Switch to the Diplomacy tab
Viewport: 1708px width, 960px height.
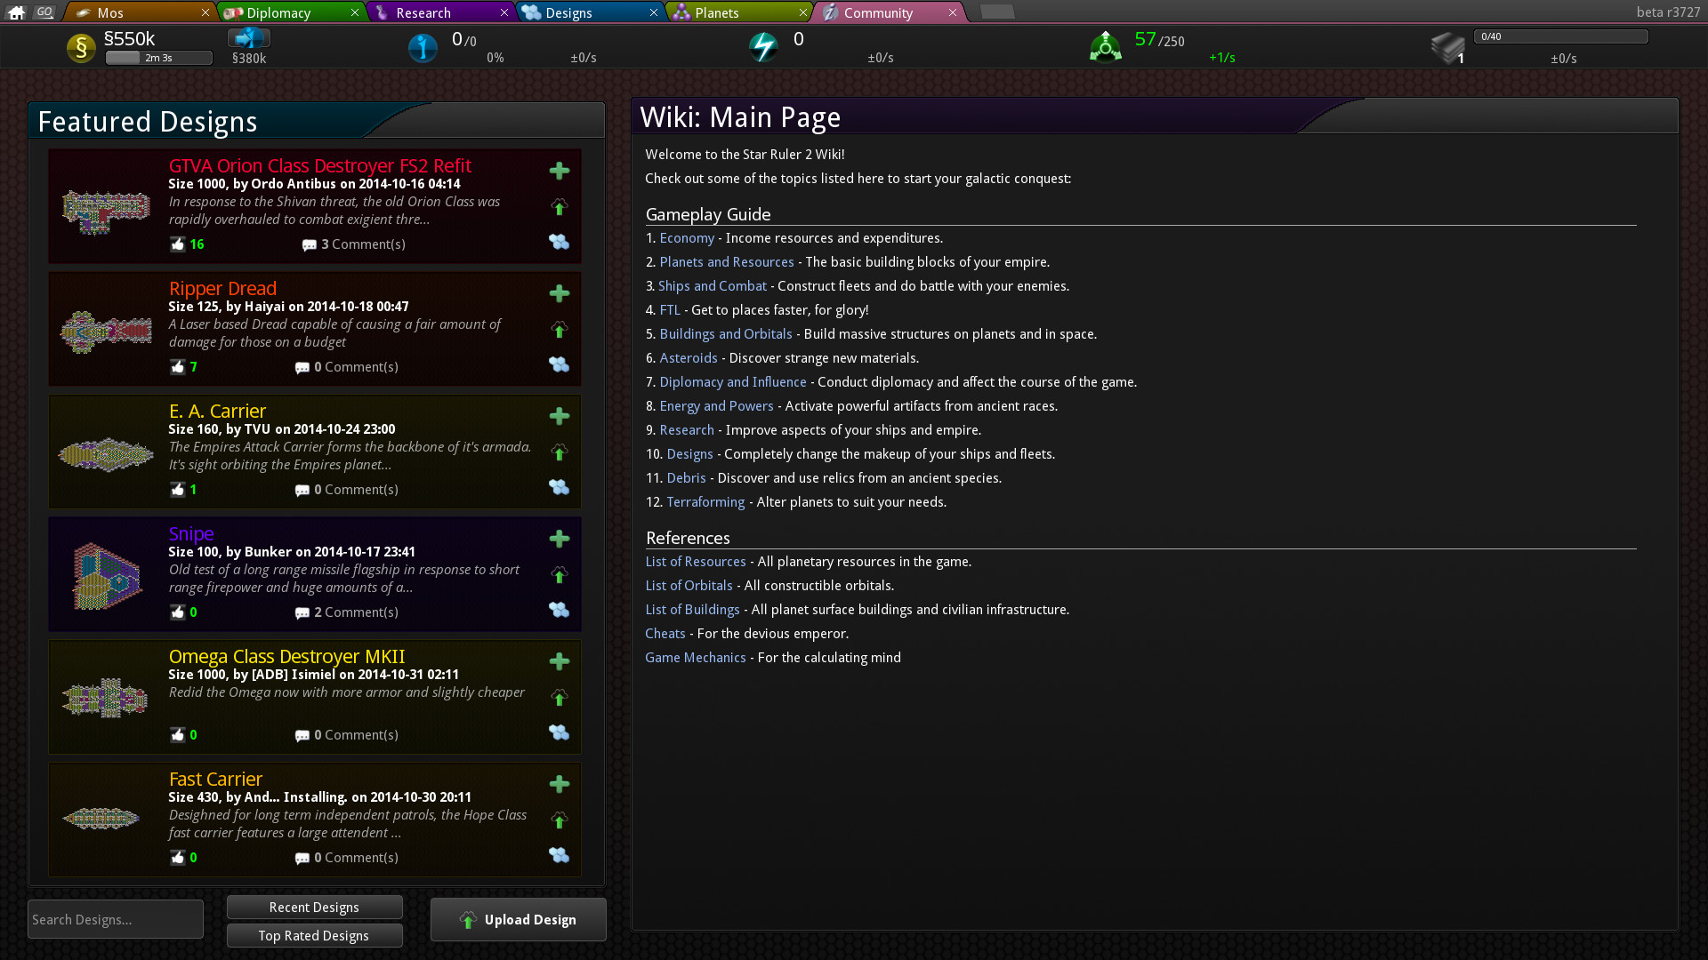(278, 12)
